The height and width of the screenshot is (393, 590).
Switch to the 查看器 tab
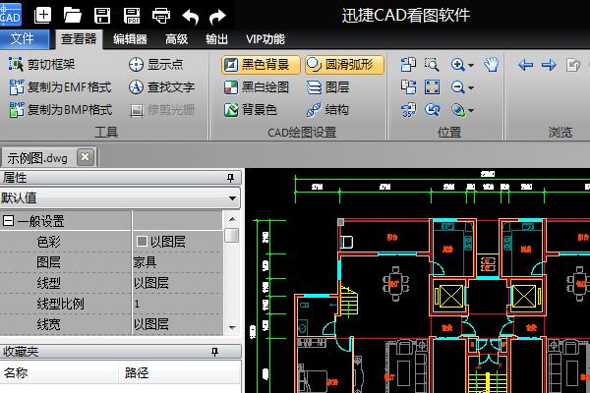pyautogui.click(x=79, y=39)
